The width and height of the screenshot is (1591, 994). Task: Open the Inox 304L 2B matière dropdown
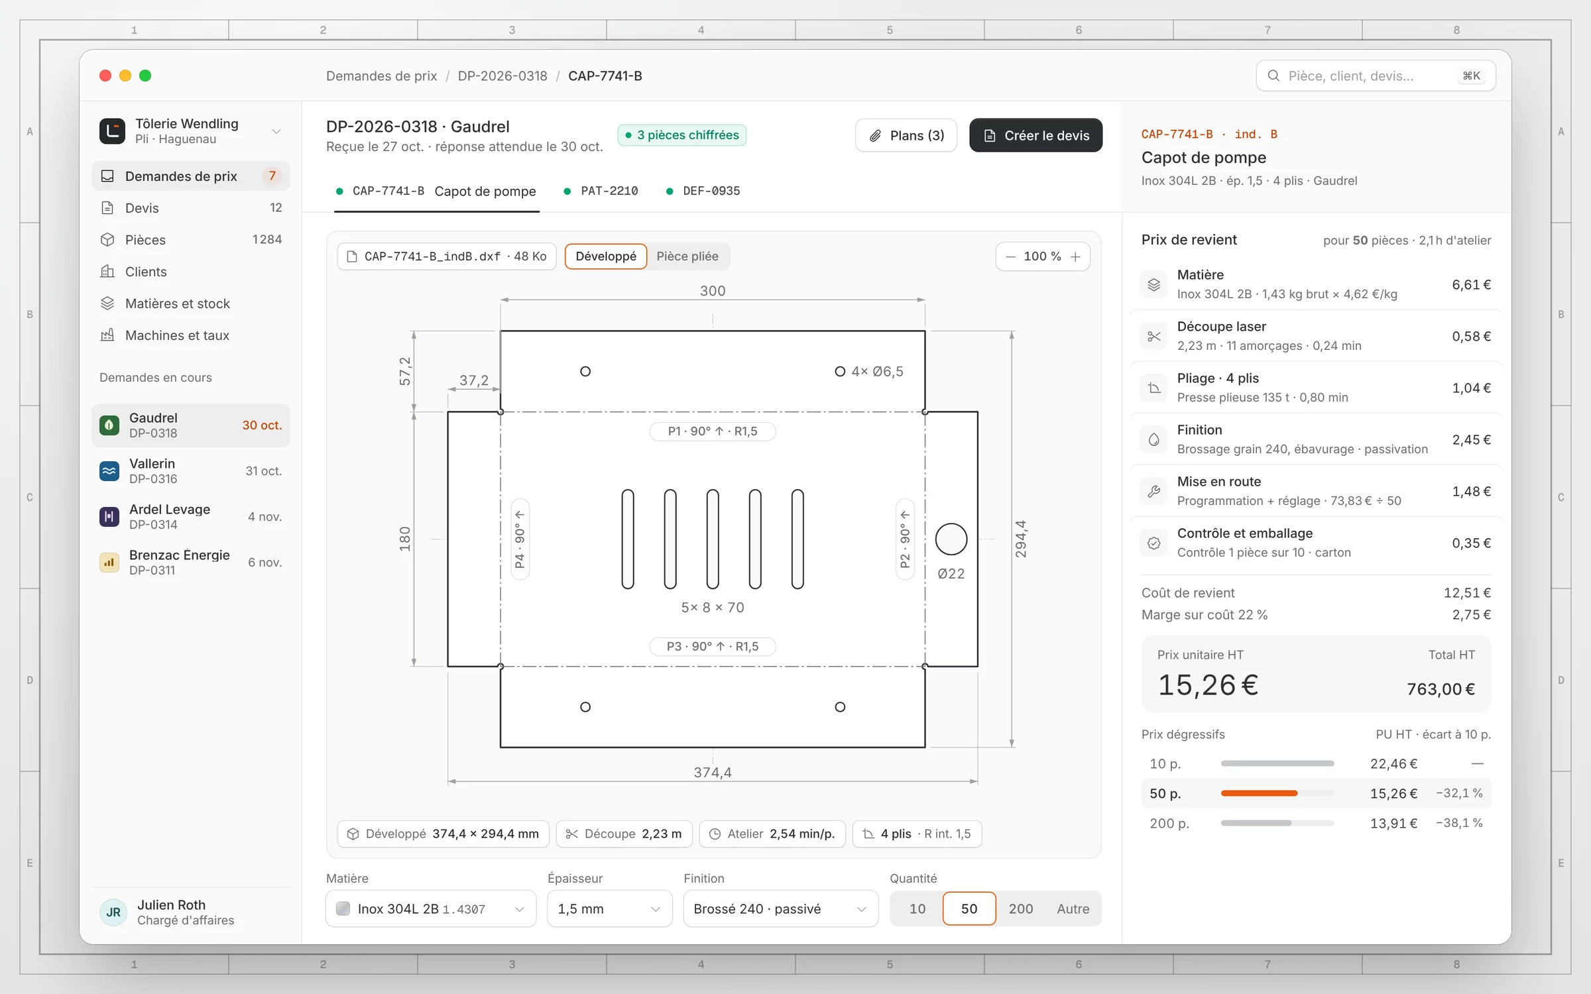tap(431, 909)
